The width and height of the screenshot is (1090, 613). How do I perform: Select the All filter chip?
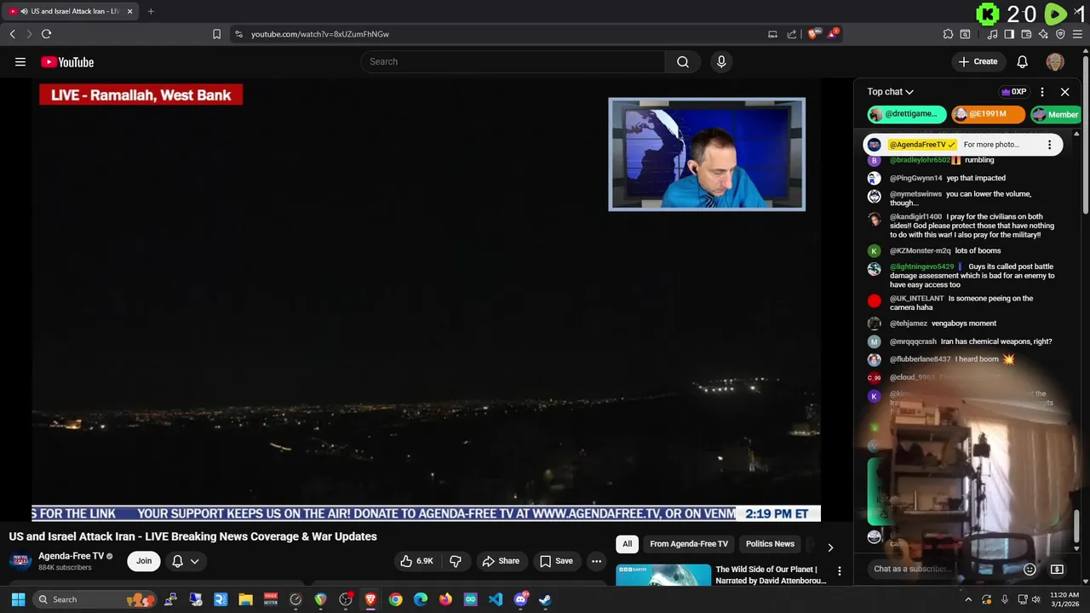click(x=627, y=544)
